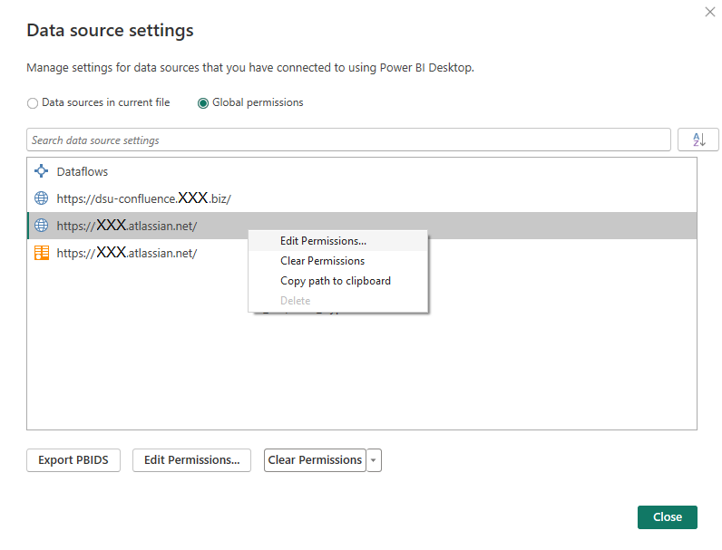Select the dsu-confluence data source entry
This screenshot has width=722, height=550.
[x=145, y=198]
